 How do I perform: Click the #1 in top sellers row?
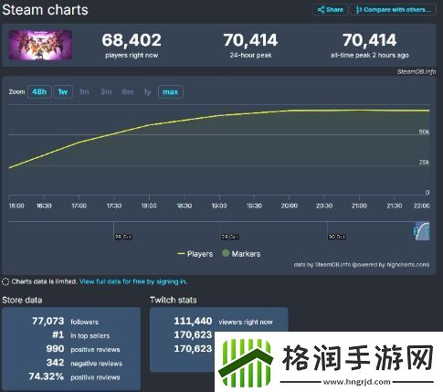point(80,335)
